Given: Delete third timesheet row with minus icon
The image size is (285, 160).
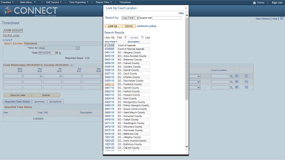Looking at the screenshot, I should pos(246,87).
